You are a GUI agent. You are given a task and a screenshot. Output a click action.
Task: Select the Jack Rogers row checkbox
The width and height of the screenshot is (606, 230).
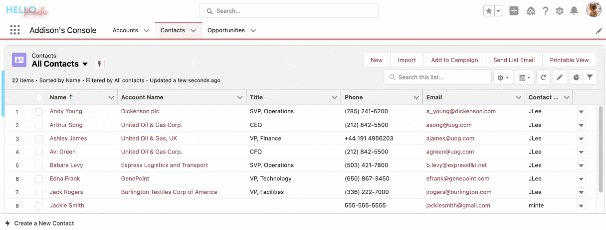pos(39,192)
